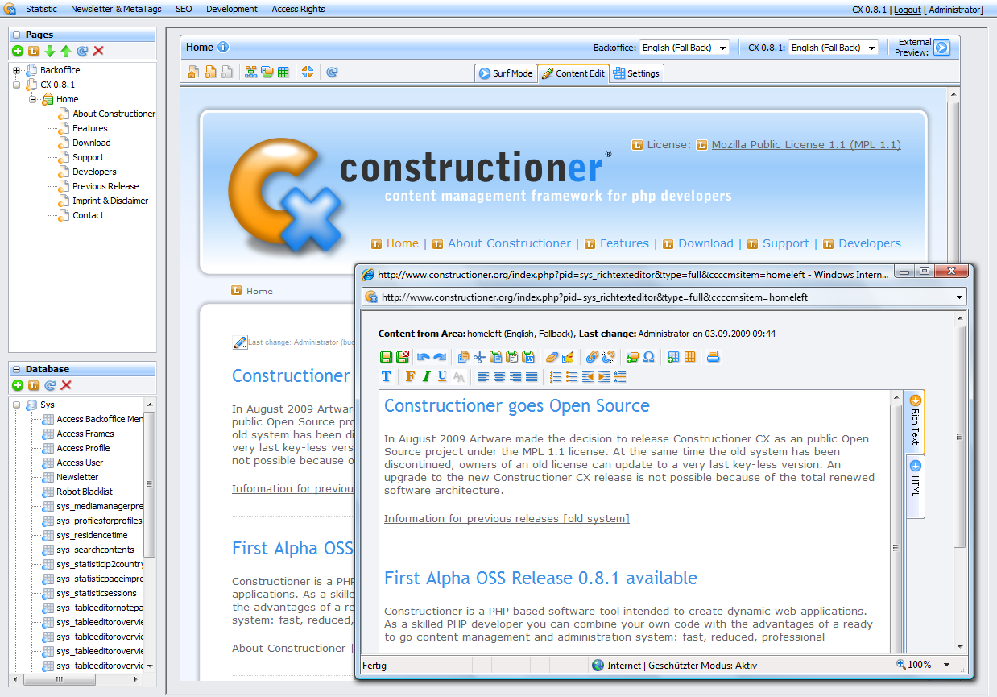Open the popup address bar dropdown
This screenshot has height=697, width=997.
pyautogui.click(x=959, y=297)
